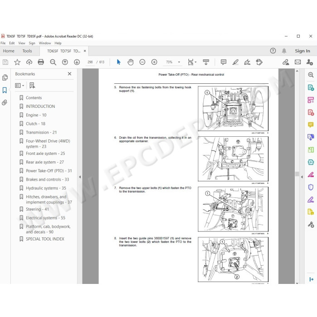Click the scroll up arrow of document

(297, 71)
